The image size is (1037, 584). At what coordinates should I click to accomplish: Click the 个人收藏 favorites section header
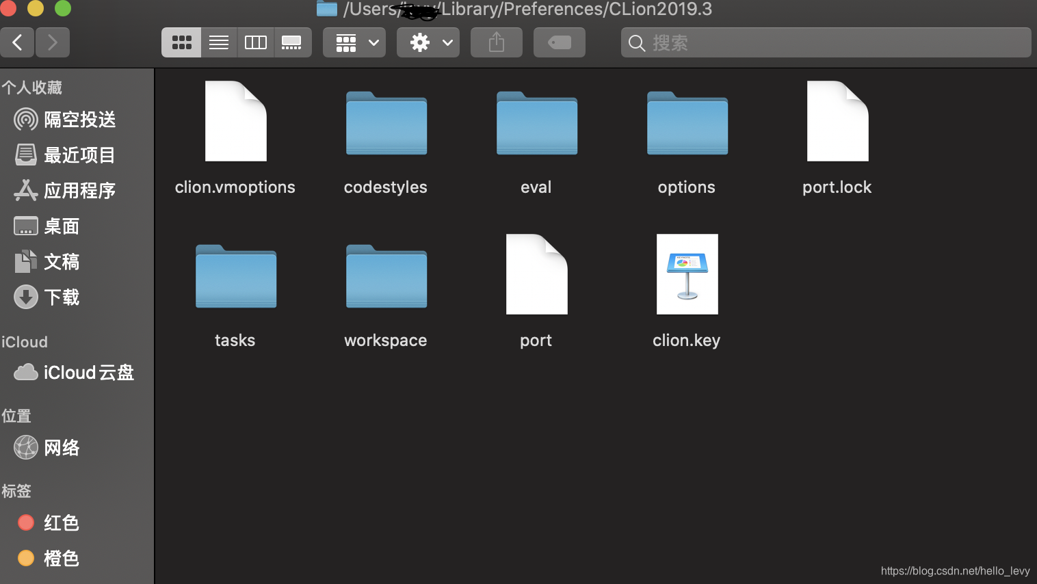click(x=32, y=88)
